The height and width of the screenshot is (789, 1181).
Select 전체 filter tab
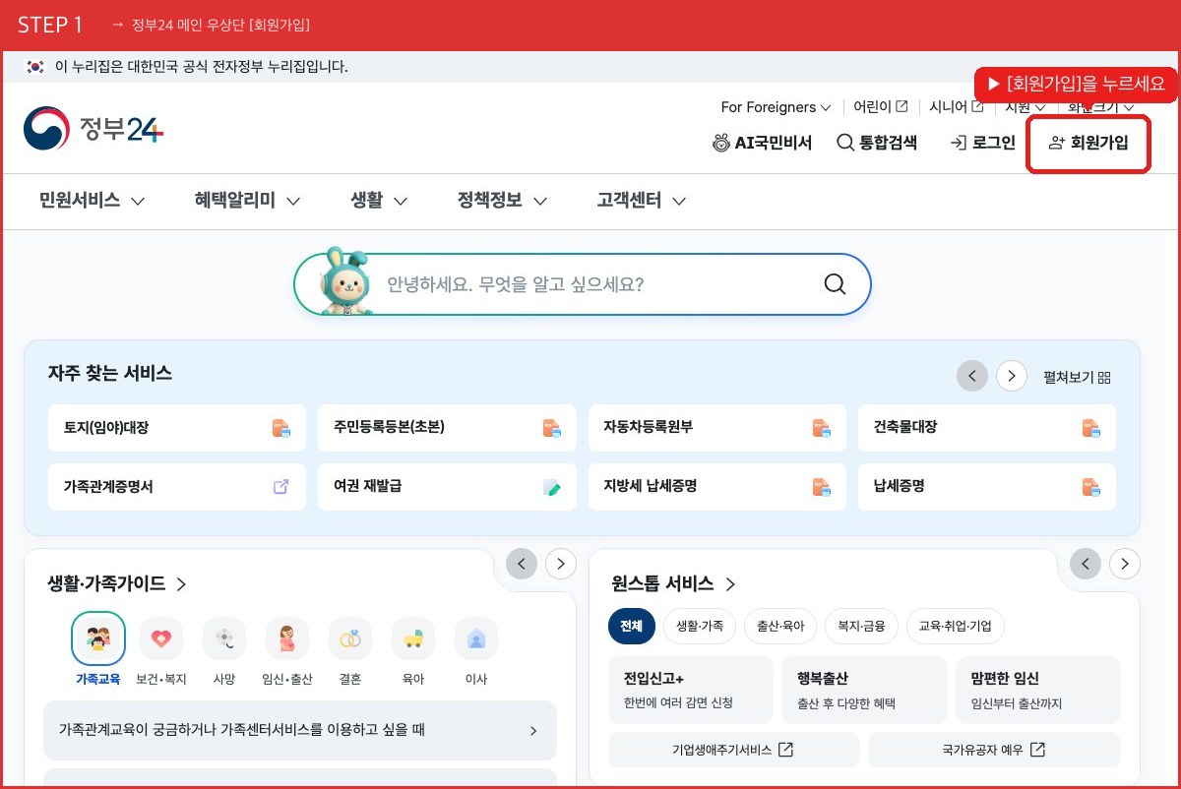631,626
